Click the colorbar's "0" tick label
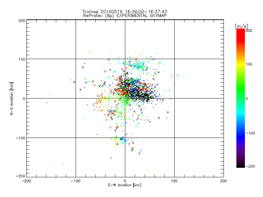Screen dimensions: 263x197 coord(247,98)
